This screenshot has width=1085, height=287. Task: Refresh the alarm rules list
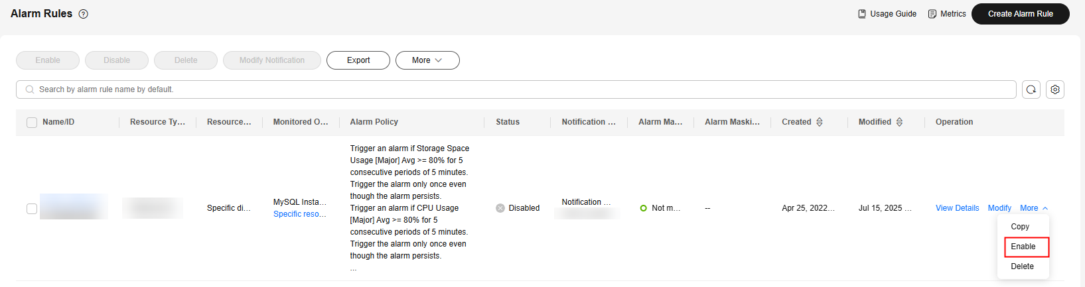(x=1031, y=89)
